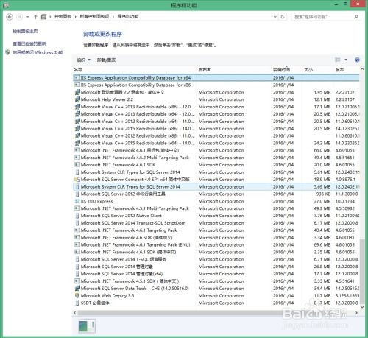Click the Back navigation arrow
Viewport: 368px width, 338px height.
[x=10, y=17]
